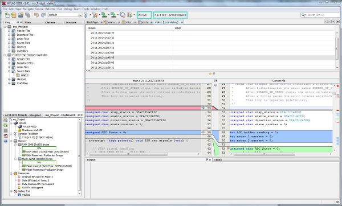Image resolution: width=342 pixels, height=206 pixels.
Task: Click the top icon in Dashboard sidebar
Action: pyautogui.click(x=6, y=120)
